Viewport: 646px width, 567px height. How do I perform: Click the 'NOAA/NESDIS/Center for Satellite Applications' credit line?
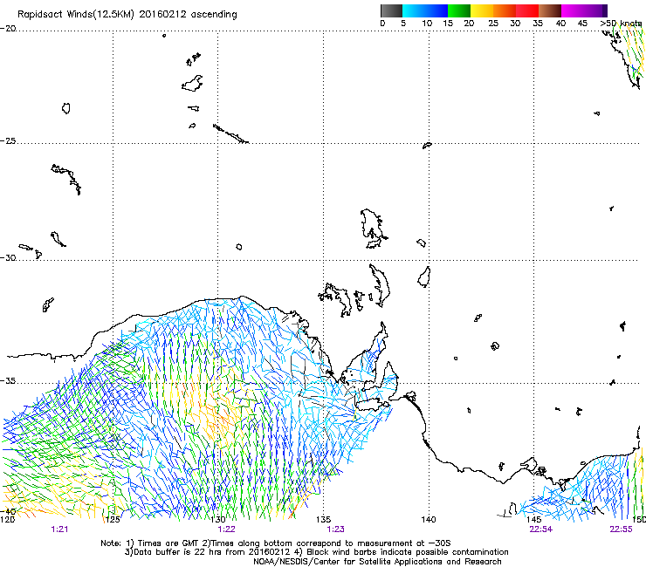[377, 562]
